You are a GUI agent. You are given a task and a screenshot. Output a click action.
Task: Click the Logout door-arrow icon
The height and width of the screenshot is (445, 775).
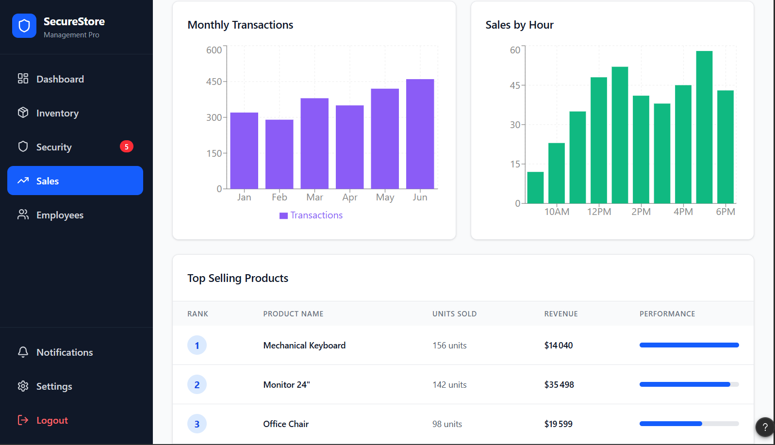23,420
